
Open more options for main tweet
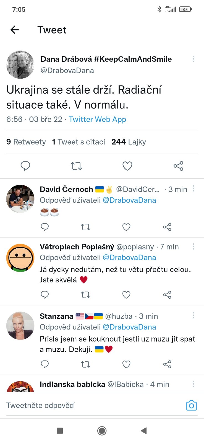(x=193, y=59)
